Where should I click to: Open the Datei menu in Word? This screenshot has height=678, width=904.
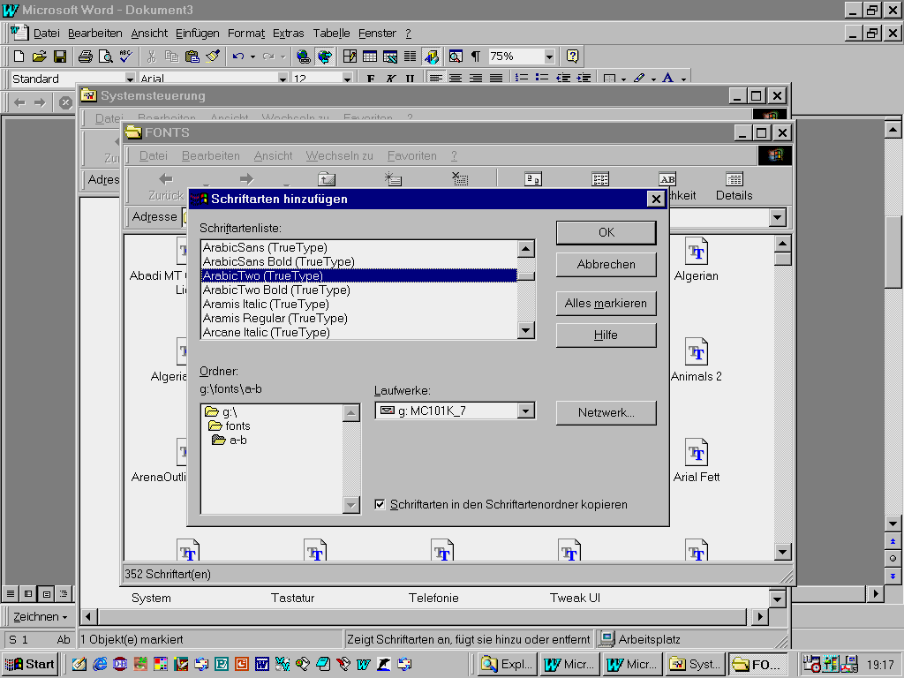click(46, 34)
